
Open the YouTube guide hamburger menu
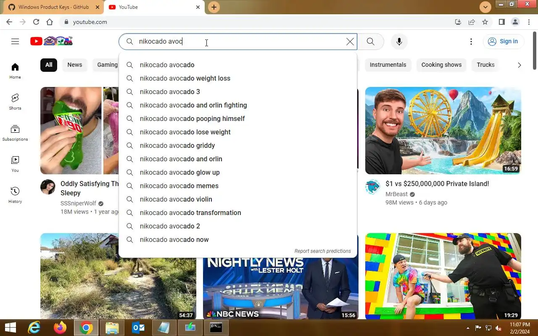(x=15, y=41)
